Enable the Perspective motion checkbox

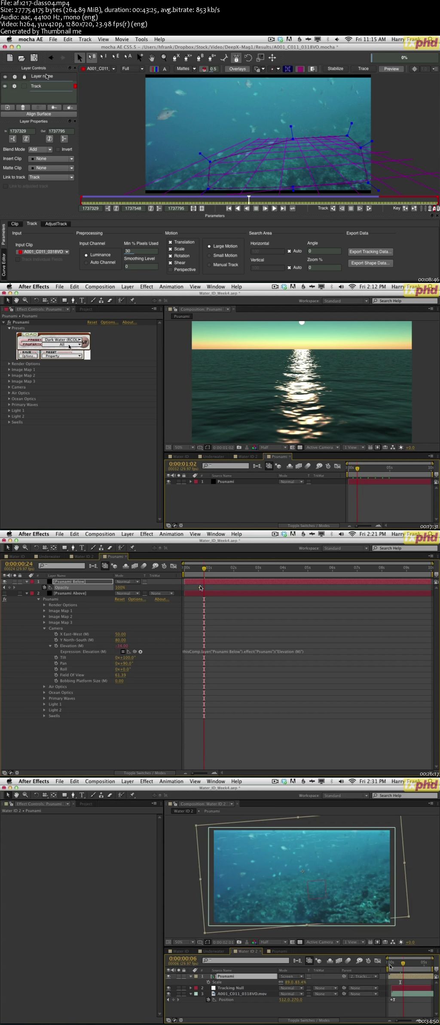click(x=170, y=270)
